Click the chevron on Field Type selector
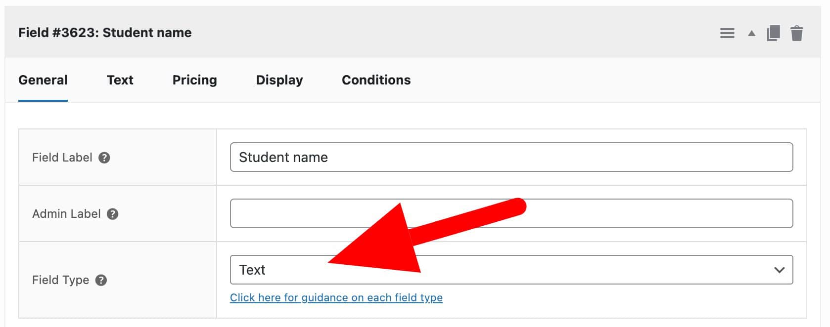 click(779, 270)
